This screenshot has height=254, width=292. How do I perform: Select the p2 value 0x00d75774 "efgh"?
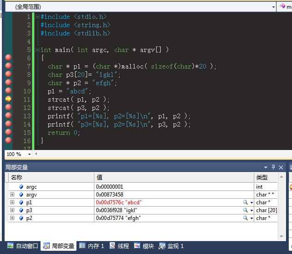click(x=118, y=218)
